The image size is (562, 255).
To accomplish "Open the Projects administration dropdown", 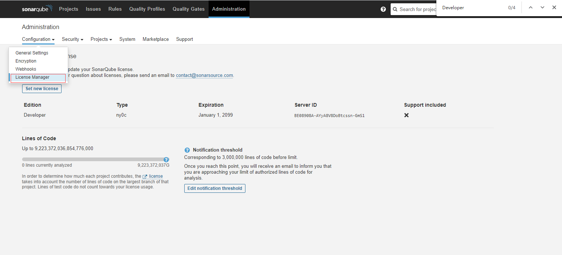I will 101,39.
